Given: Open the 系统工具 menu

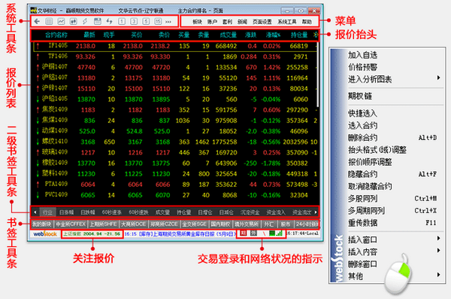Looking at the screenshot, I should click(287, 22).
